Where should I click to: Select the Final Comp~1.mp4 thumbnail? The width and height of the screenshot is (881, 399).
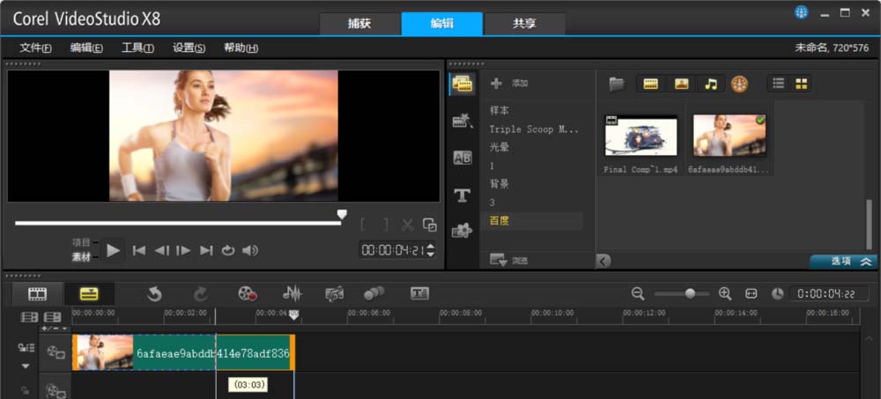(x=640, y=136)
